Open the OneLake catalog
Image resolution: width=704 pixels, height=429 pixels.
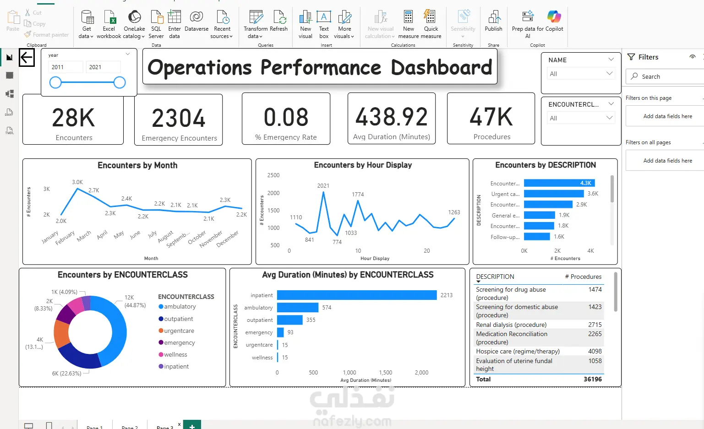(x=134, y=24)
